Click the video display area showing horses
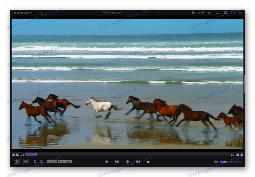This screenshot has width=255, height=177. click(x=127, y=84)
